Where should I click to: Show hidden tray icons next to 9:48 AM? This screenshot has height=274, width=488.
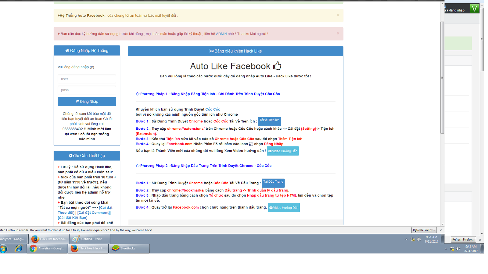click(x=446, y=249)
